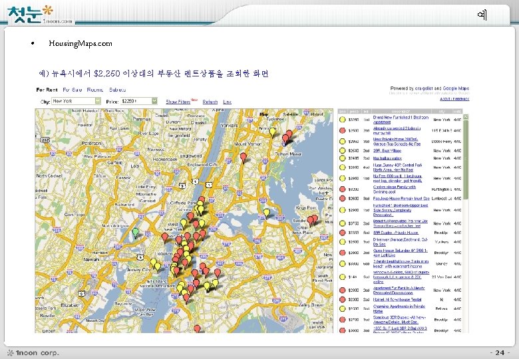This screenshot has width=519, height=359.
Task: Switch to the For Rent tab
Action: 47,90
